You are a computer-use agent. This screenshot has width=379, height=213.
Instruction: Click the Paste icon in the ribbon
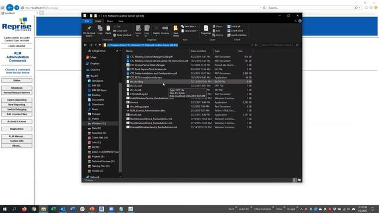tap(108, 28)
